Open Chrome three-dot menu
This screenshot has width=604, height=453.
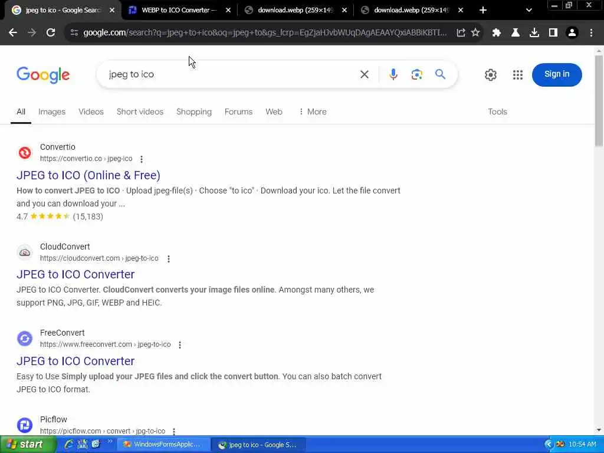tap(591, 33)
